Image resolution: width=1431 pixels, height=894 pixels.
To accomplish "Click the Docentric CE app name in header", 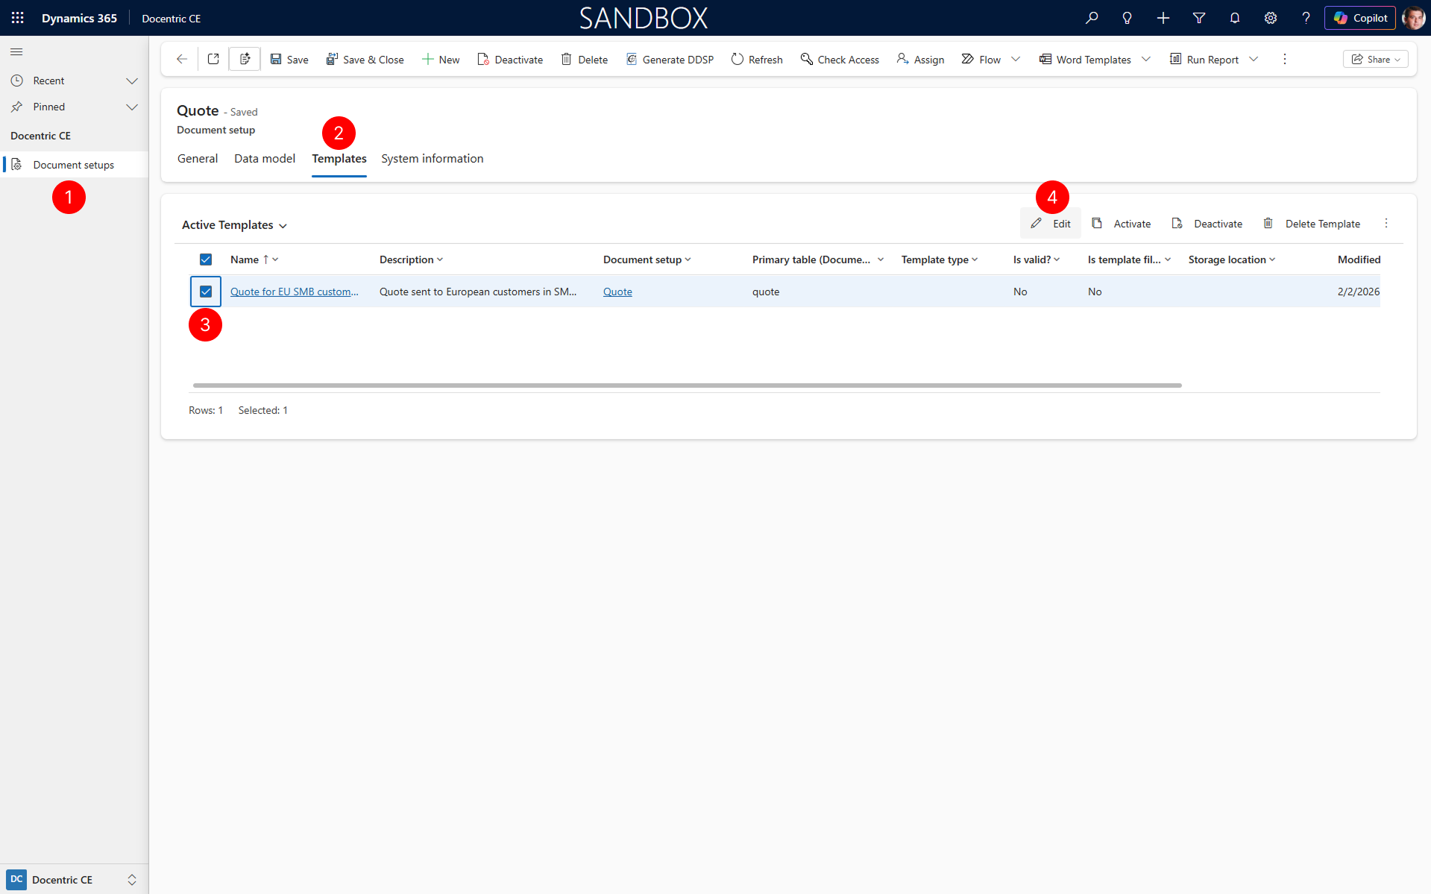I will [171, 19].
